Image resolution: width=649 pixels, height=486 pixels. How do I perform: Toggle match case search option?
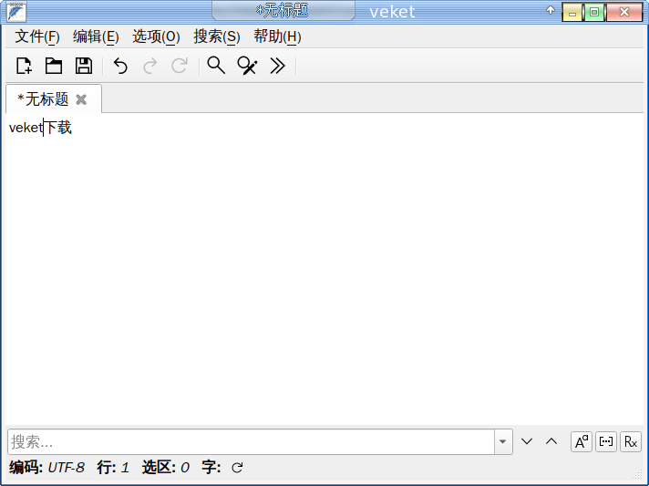[582, 441]
